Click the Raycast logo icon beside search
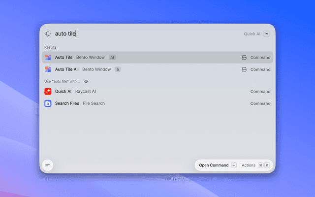 click(x=48, y=33)
